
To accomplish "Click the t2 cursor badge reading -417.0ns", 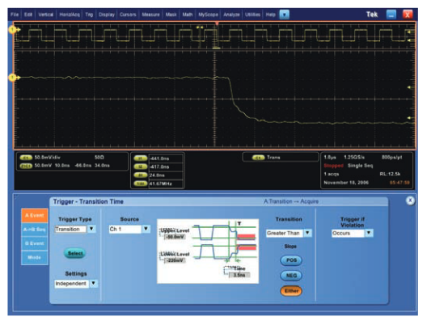I will click(141, 167).
